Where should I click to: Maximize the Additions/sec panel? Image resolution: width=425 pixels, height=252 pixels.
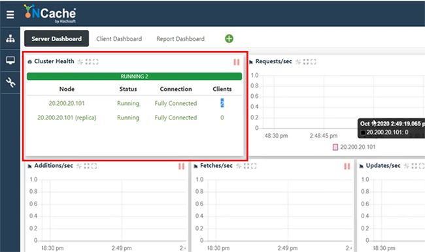point(94,166)
